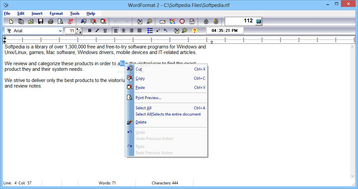Justify the text

pyautogui.click(x=139, y=31)
